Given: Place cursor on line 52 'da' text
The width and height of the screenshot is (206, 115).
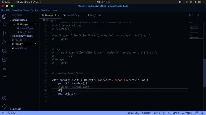Looking at the screenshot, I should (x=60, y=90).
